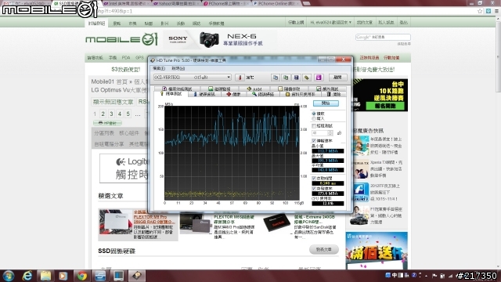Click the copy text results icon in HD Tune toolbar

(276, 78)
